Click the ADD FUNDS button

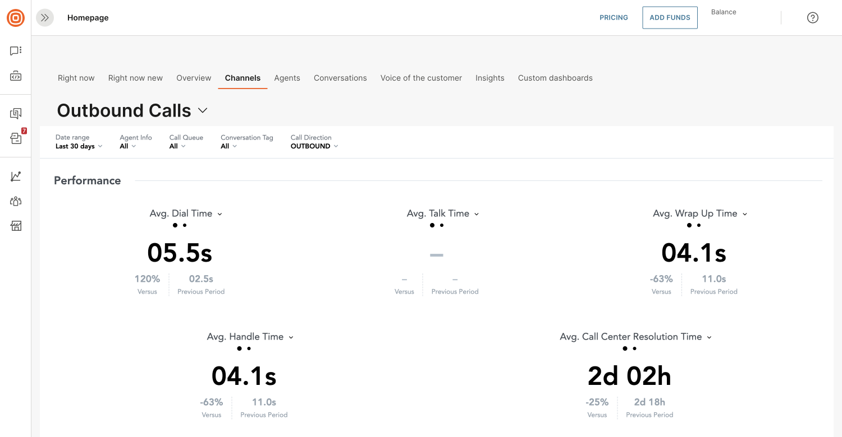pyautogui.click(x=670, y=18)
